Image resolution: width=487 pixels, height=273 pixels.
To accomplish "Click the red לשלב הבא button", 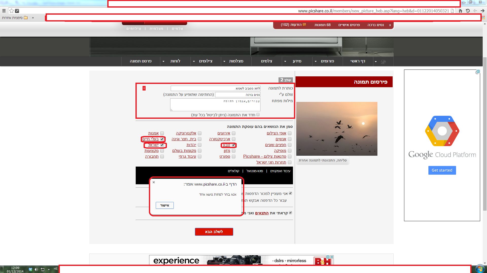I will coord(214,232).
